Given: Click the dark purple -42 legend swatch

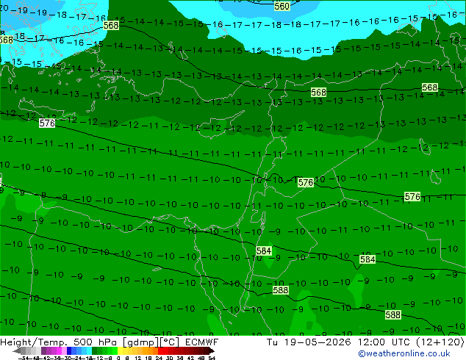Looking at the screenshot, I should pos(43,350).
